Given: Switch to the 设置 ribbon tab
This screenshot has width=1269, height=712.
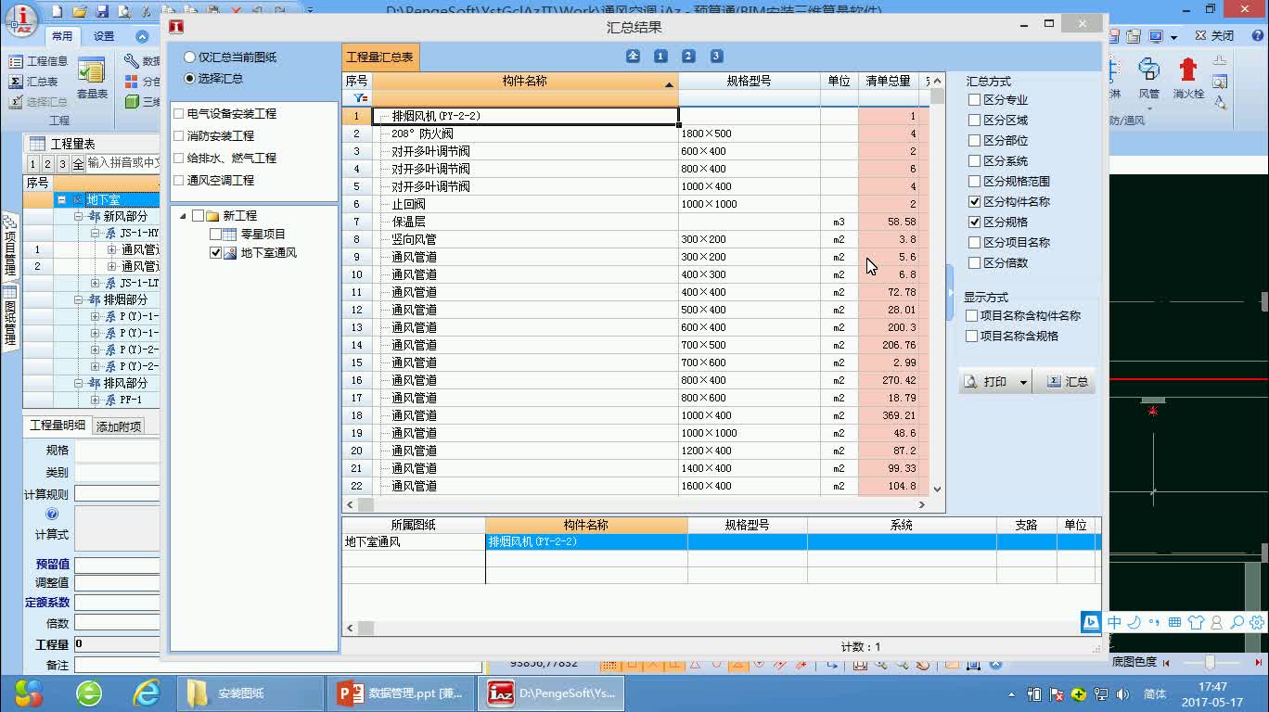Looking at the screenshot, I should [102, 36].
